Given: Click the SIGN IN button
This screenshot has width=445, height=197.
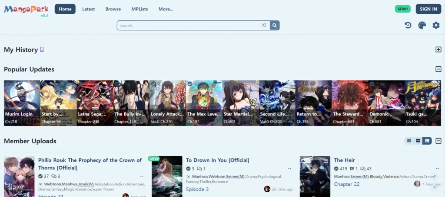Looking at the screenshot, I should pyautogui.click(x=428, y=9).
